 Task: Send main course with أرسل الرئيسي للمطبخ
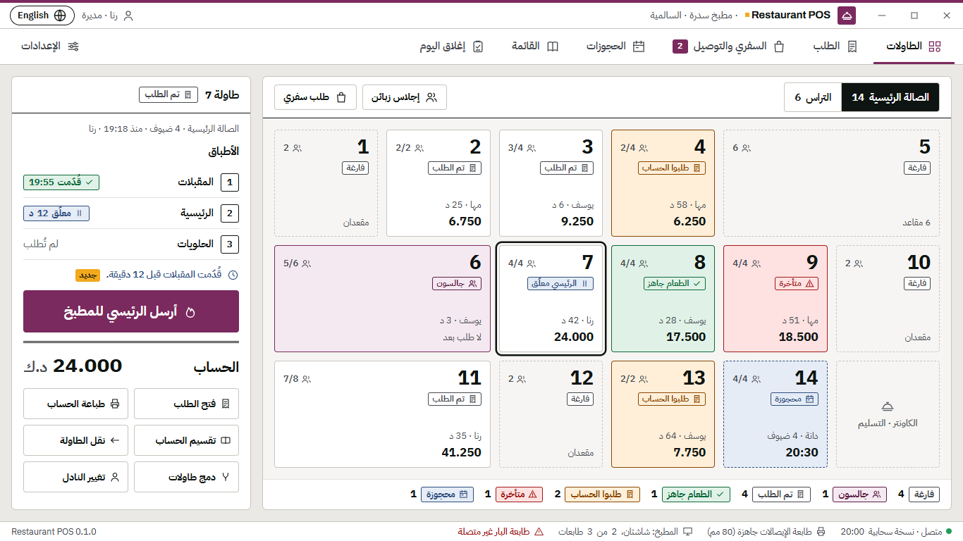coord(131,311)
